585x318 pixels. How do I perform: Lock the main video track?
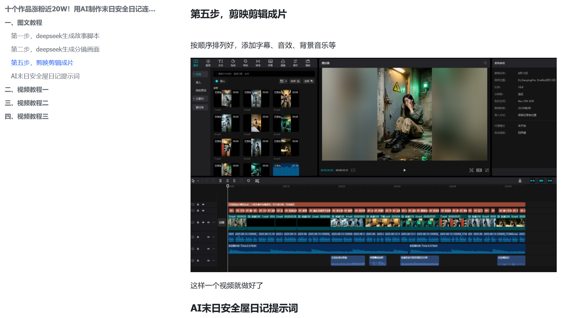(198, 222)
